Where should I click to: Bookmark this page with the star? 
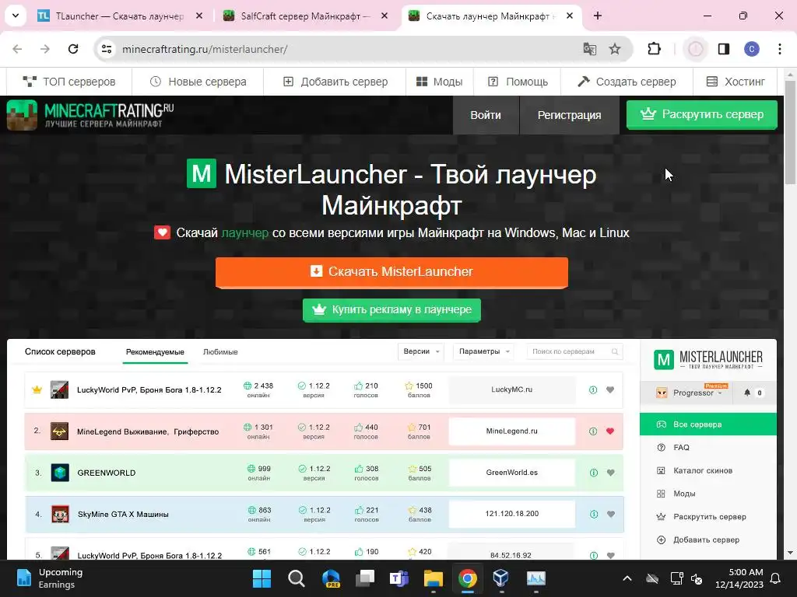[x=615, y=49]
